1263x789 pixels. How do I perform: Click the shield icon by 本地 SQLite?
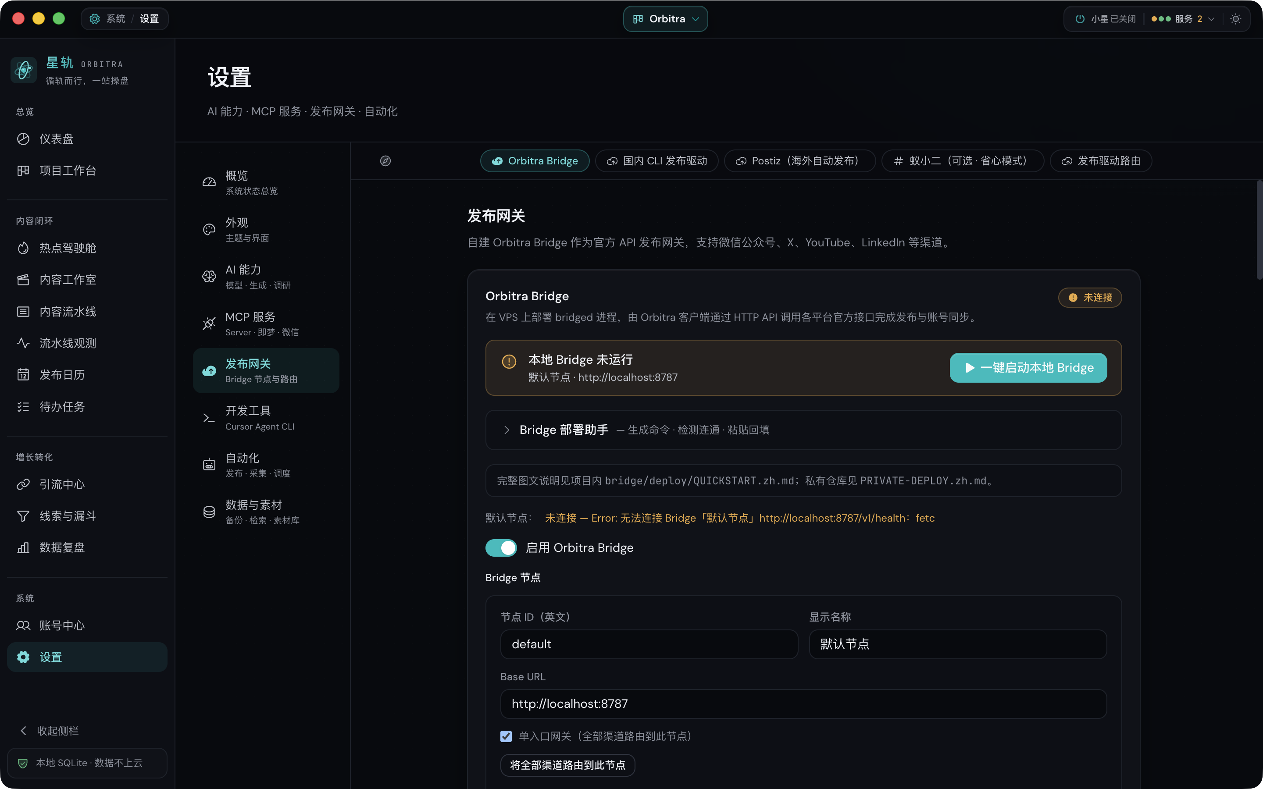click(x=23, y=763)
